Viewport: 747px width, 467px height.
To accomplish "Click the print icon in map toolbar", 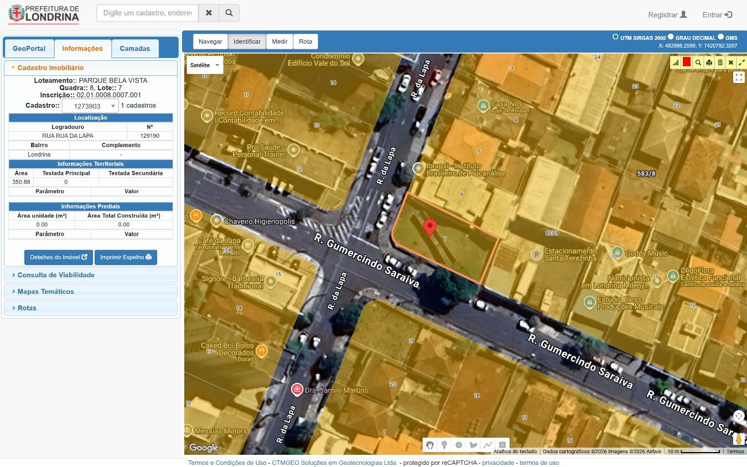I will (x=709, y=63).
